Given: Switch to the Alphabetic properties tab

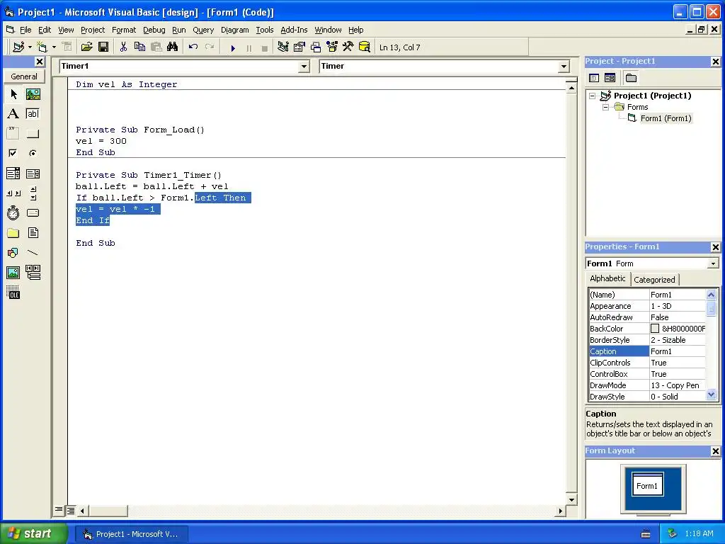Looking at the screenshot, I should [607, 278].
